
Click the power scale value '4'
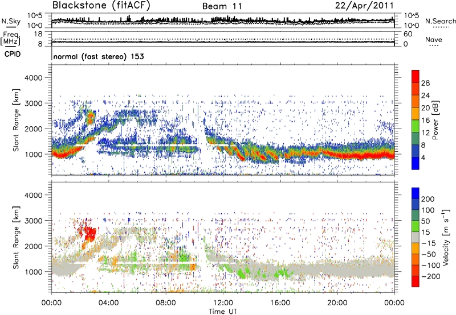(x=423, y=157)
